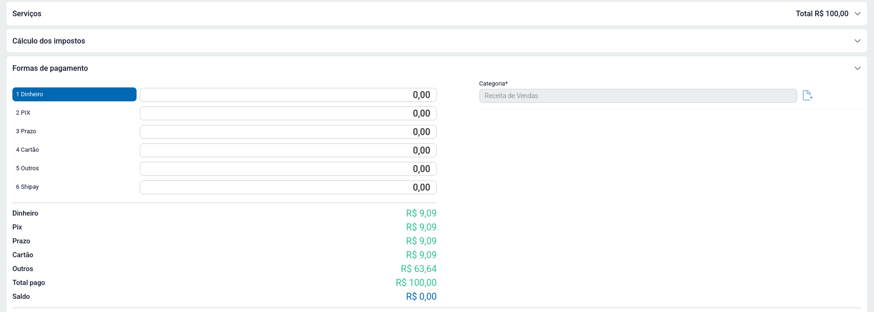Choose the 4 Cartão payment option
874x312 pixels.
(74, 150)
